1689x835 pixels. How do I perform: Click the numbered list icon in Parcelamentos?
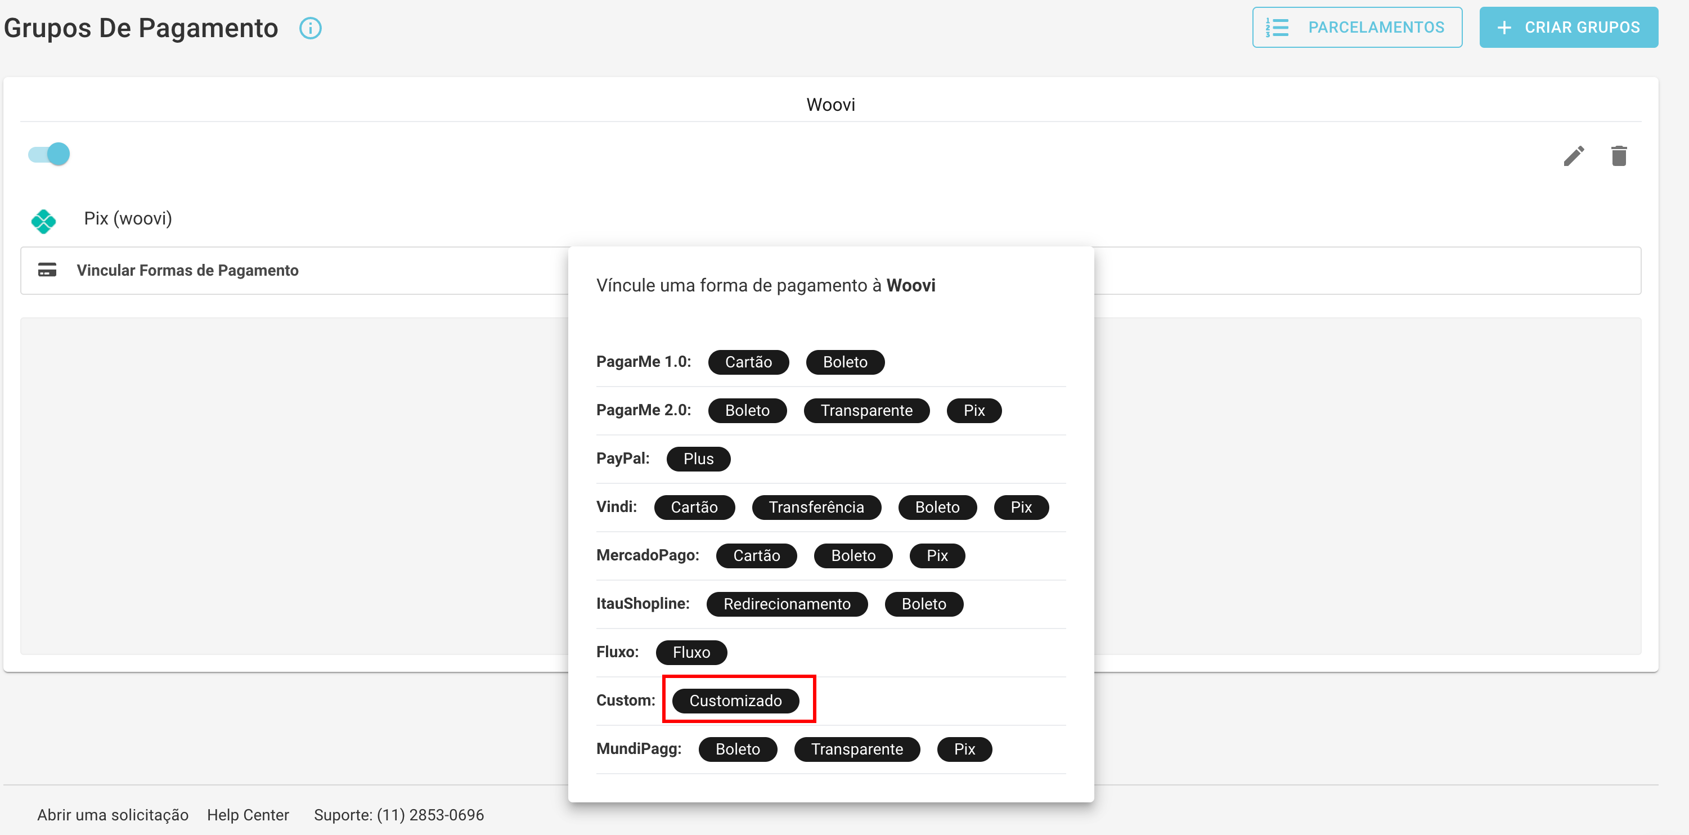1277,28
